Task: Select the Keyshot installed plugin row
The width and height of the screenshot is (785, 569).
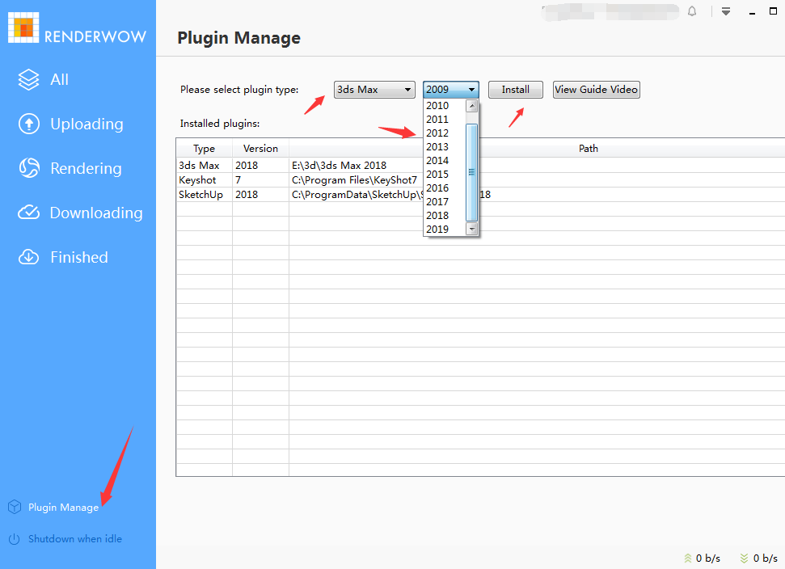Action: (x=480, y=180)
